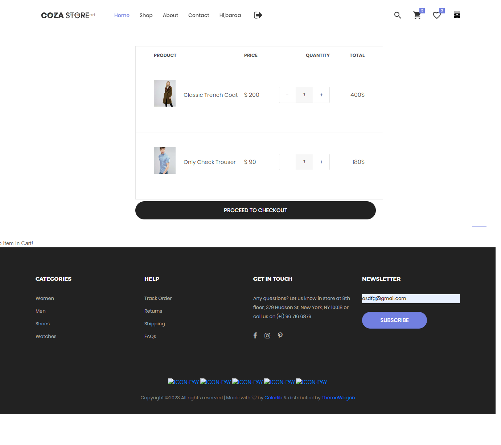The width and height of the screenshot is (501, 445).
Task: Click the $ 200 price
Action: (252, 95)
